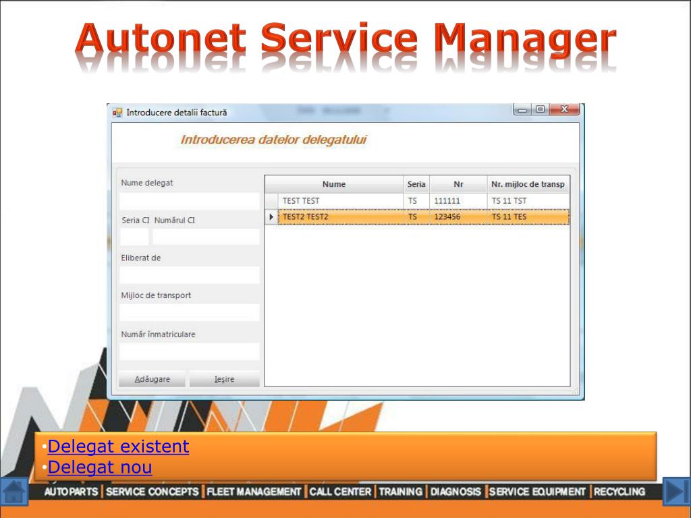
Task: Click the TS 11 TES cell
Action: click(528, 217)
